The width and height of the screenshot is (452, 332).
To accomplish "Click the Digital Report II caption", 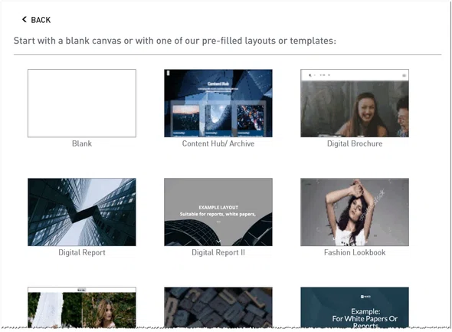I will pyautogui.click(x=218, y=253).
